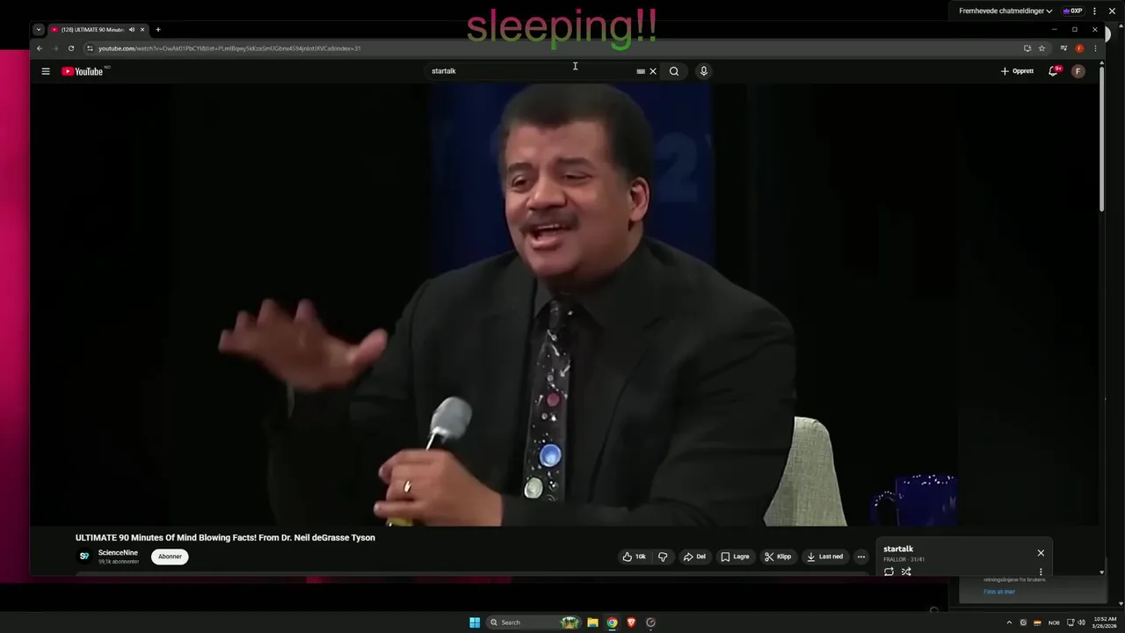Open Google Chrome from taskbar
Image resolution: width=1125 pixels, height=633 pixels.
point(613,622)
